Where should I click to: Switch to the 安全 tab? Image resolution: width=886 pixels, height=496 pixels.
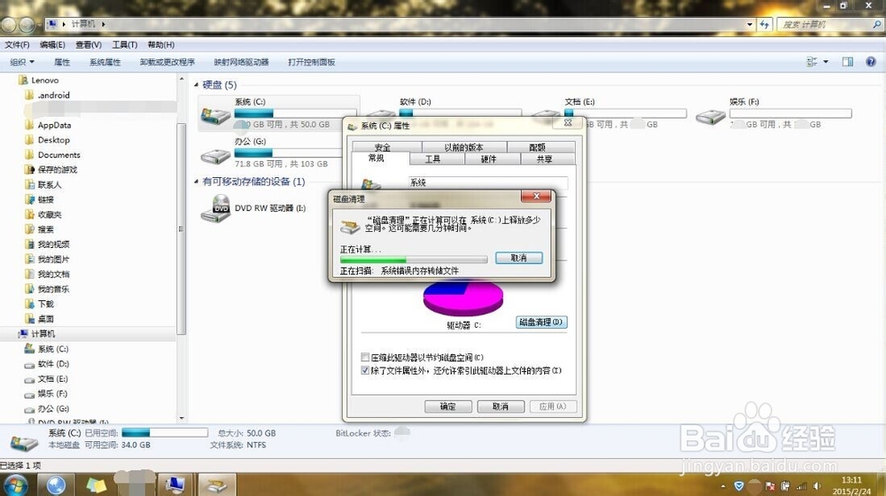coord(387,147)
